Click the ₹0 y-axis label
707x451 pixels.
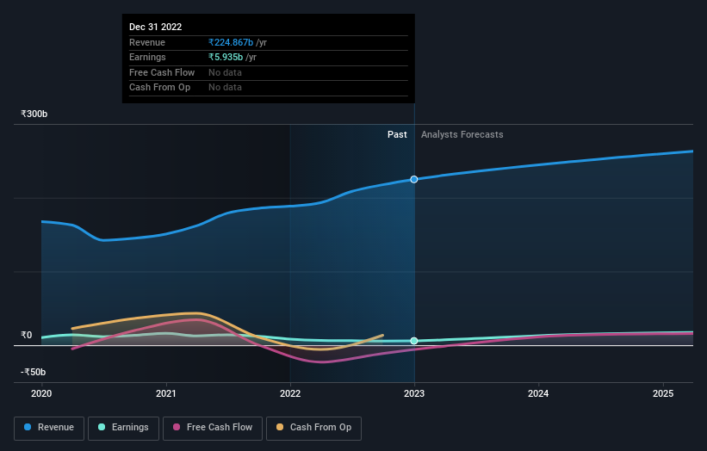[26, 335]
